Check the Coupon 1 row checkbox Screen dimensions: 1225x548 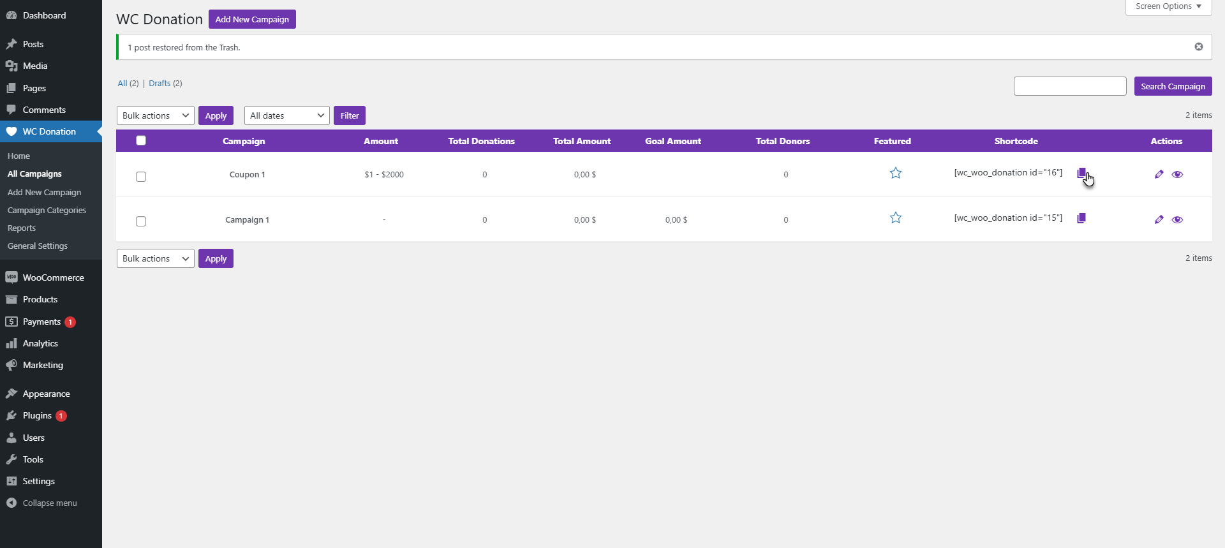click(141, 177)
